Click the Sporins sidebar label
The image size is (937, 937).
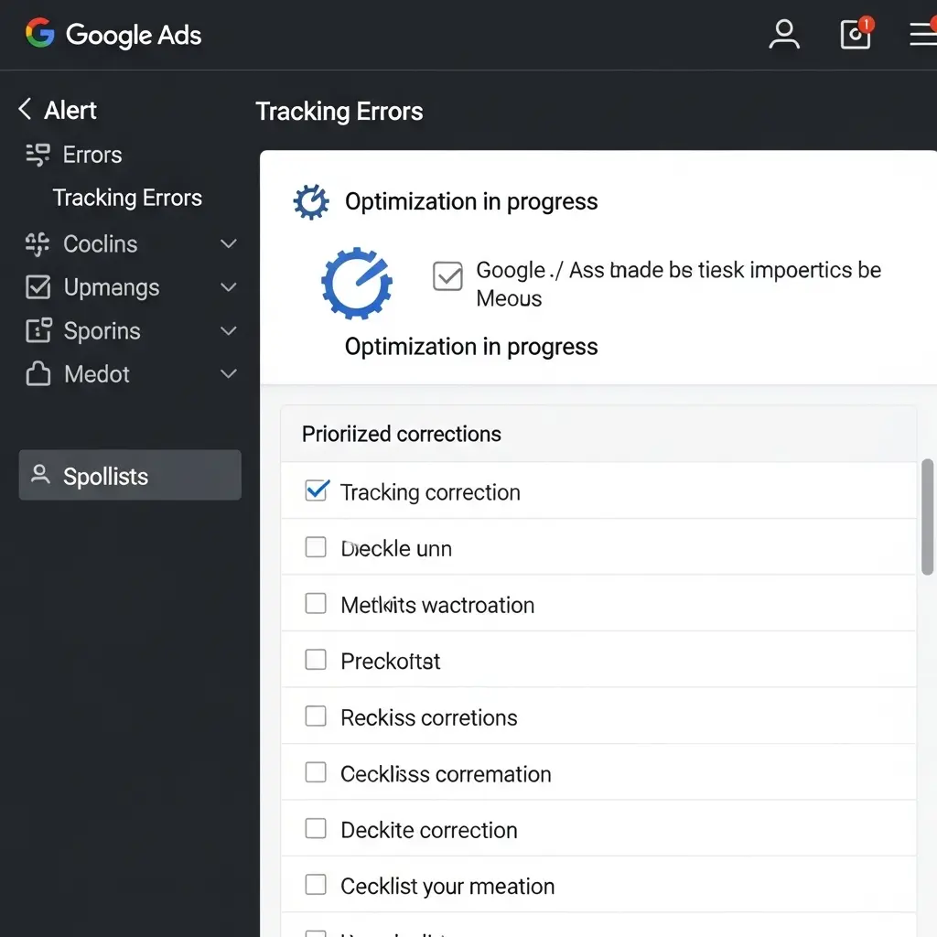point(102,330)
